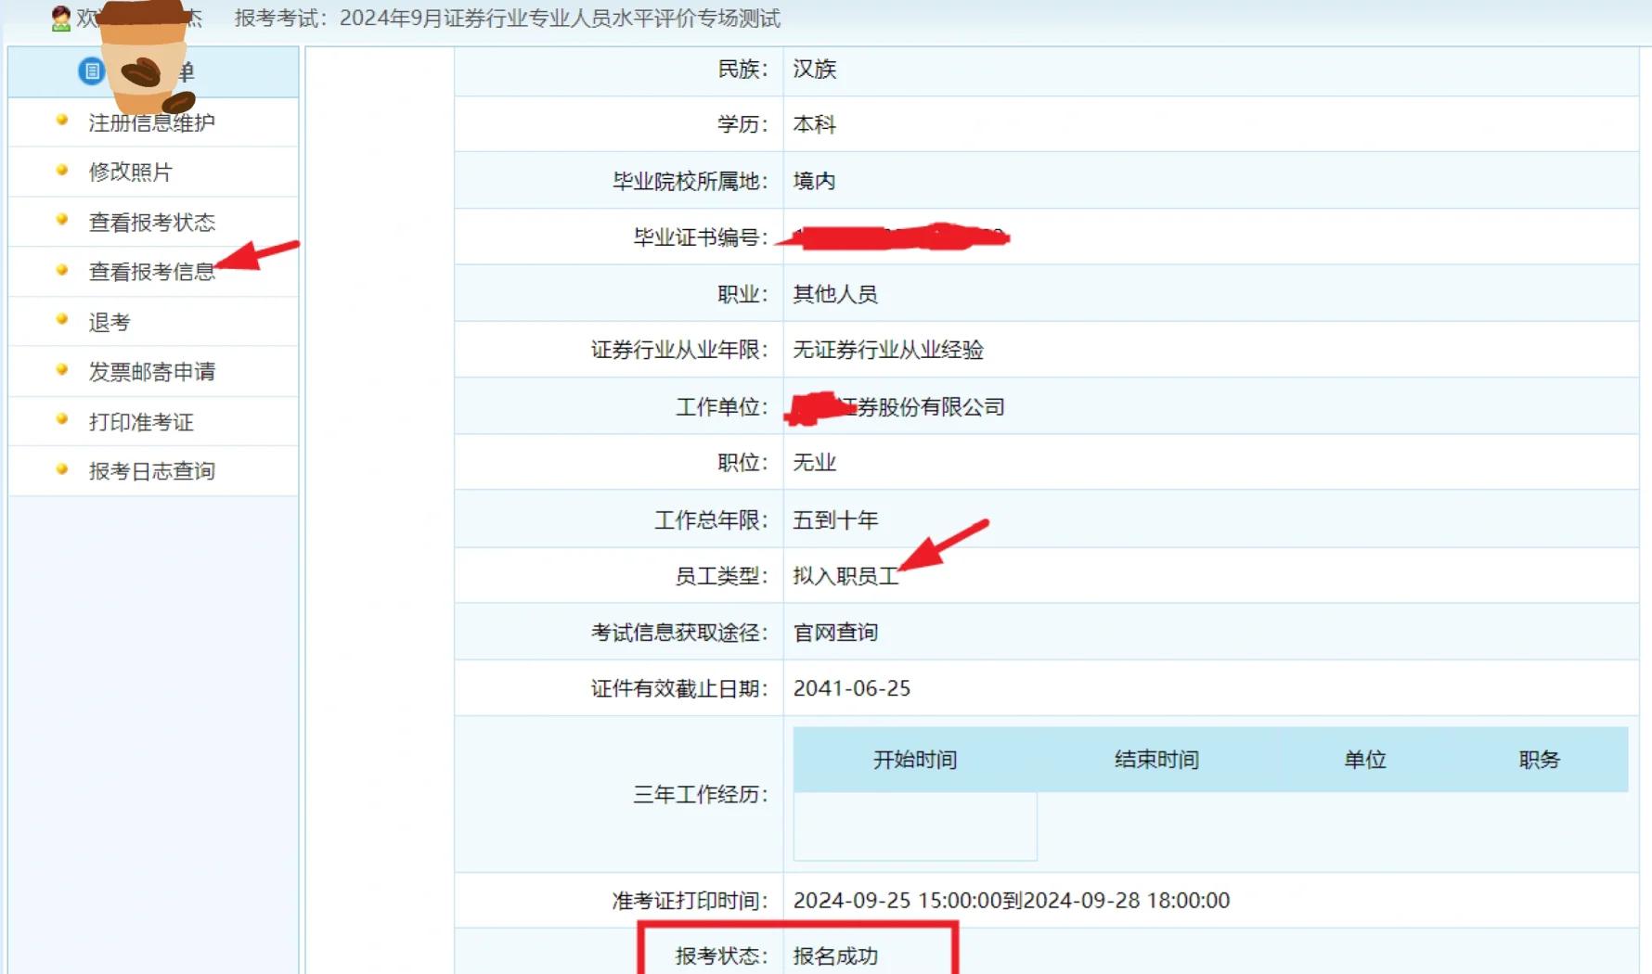
Task: Click the user avatar icon in the top bar
Action: [61, 17]
